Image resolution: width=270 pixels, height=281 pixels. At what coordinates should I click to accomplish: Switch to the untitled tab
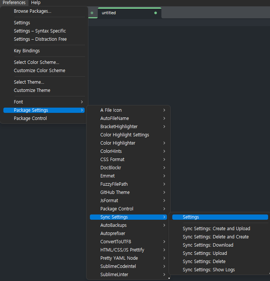[x=130, y=13]
